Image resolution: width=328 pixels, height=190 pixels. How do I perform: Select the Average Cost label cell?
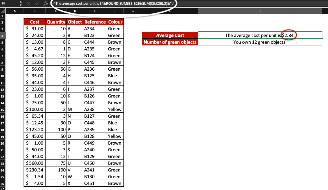170,35
